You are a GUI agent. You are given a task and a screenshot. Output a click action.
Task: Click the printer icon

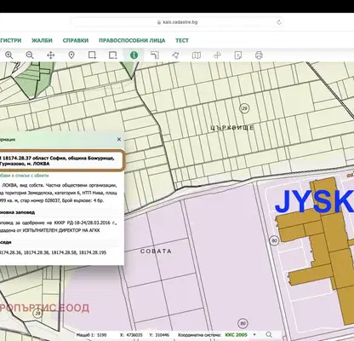pyautogui.click(x=259, y=55)
